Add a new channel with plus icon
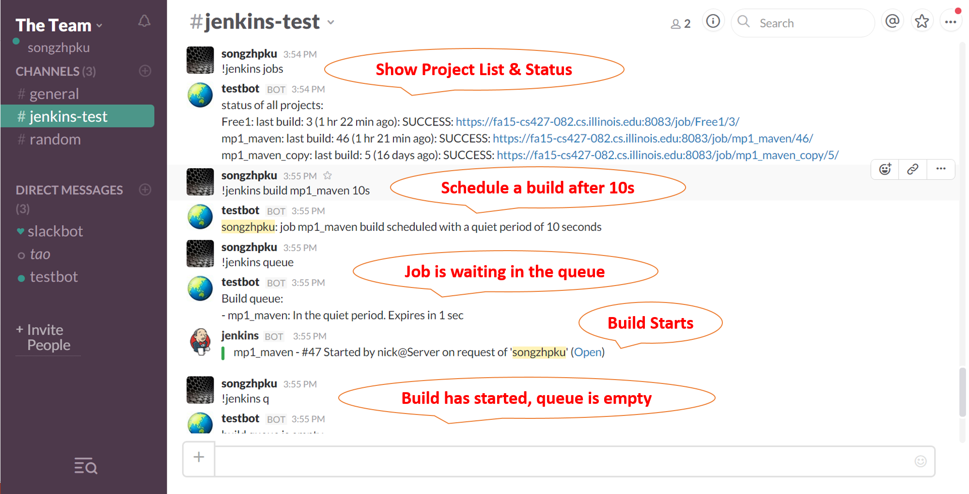Viewport: 969px width, 494px height. point(145,71)
